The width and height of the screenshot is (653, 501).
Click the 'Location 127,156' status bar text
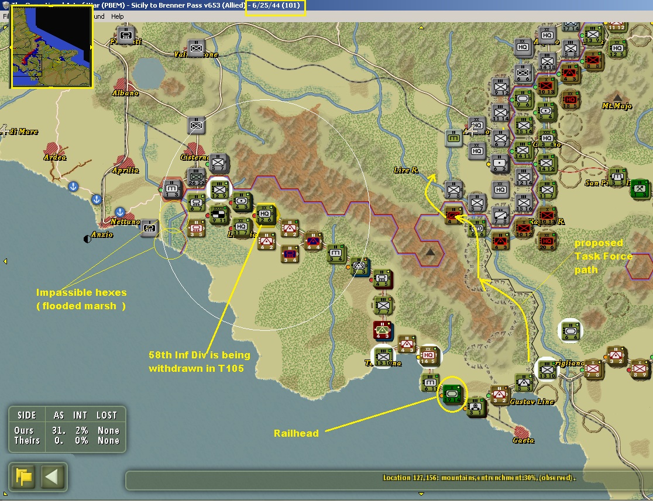[x=479, y=478]
